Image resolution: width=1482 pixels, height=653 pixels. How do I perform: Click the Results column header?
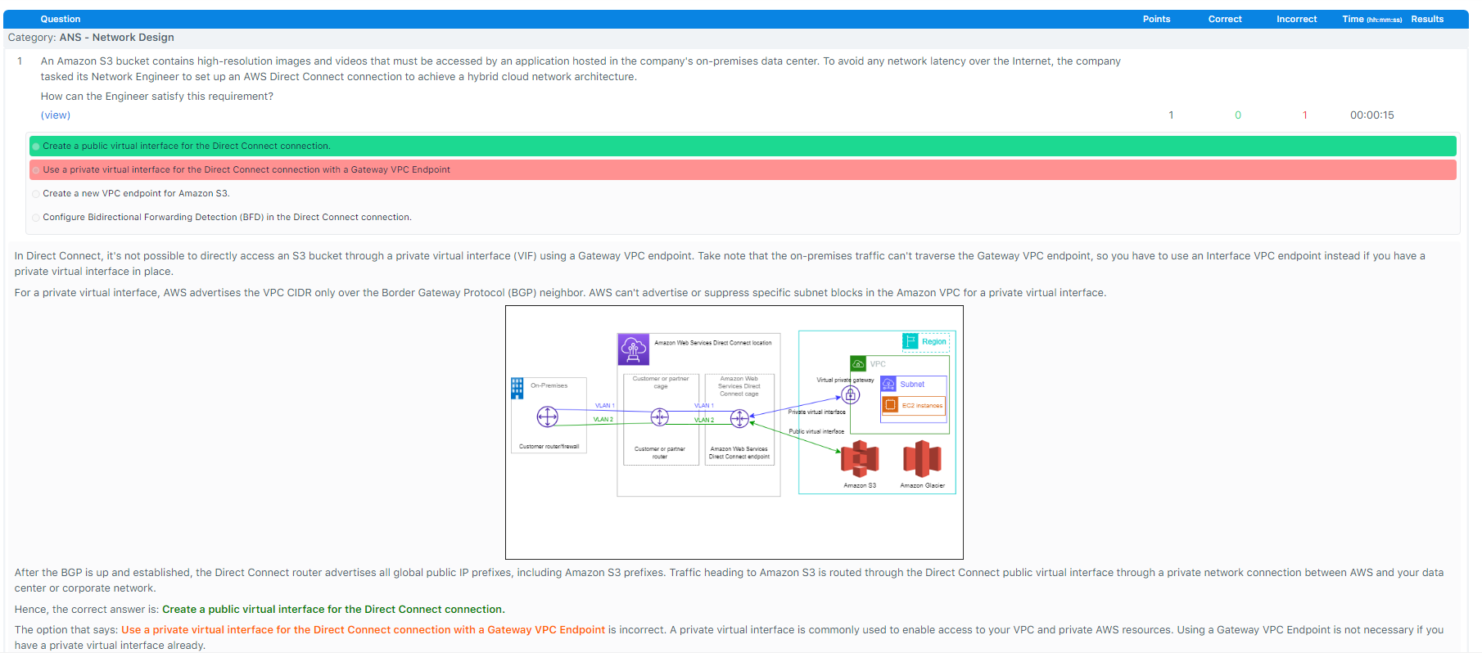1427,19
